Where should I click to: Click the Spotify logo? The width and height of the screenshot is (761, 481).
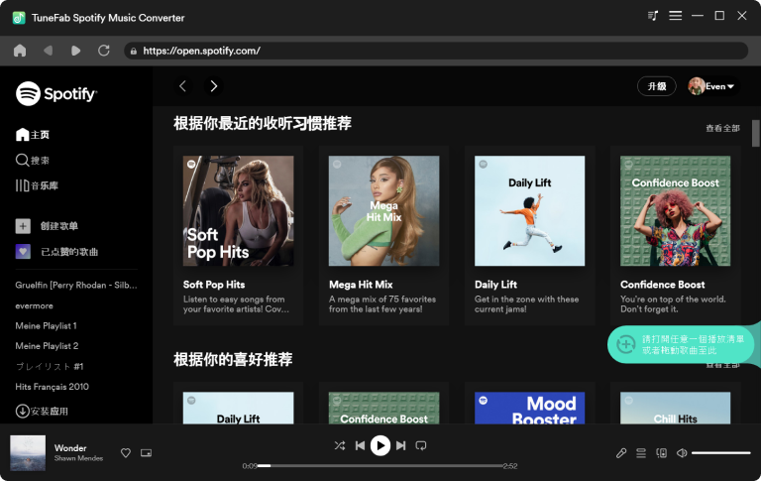tap(56, 93)
